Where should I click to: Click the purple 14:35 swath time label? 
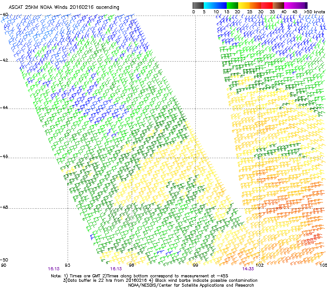(x=248, y=269)
